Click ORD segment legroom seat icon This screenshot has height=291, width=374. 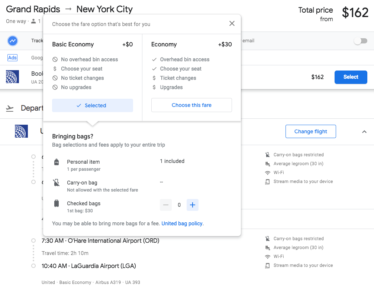pos(268,248)
